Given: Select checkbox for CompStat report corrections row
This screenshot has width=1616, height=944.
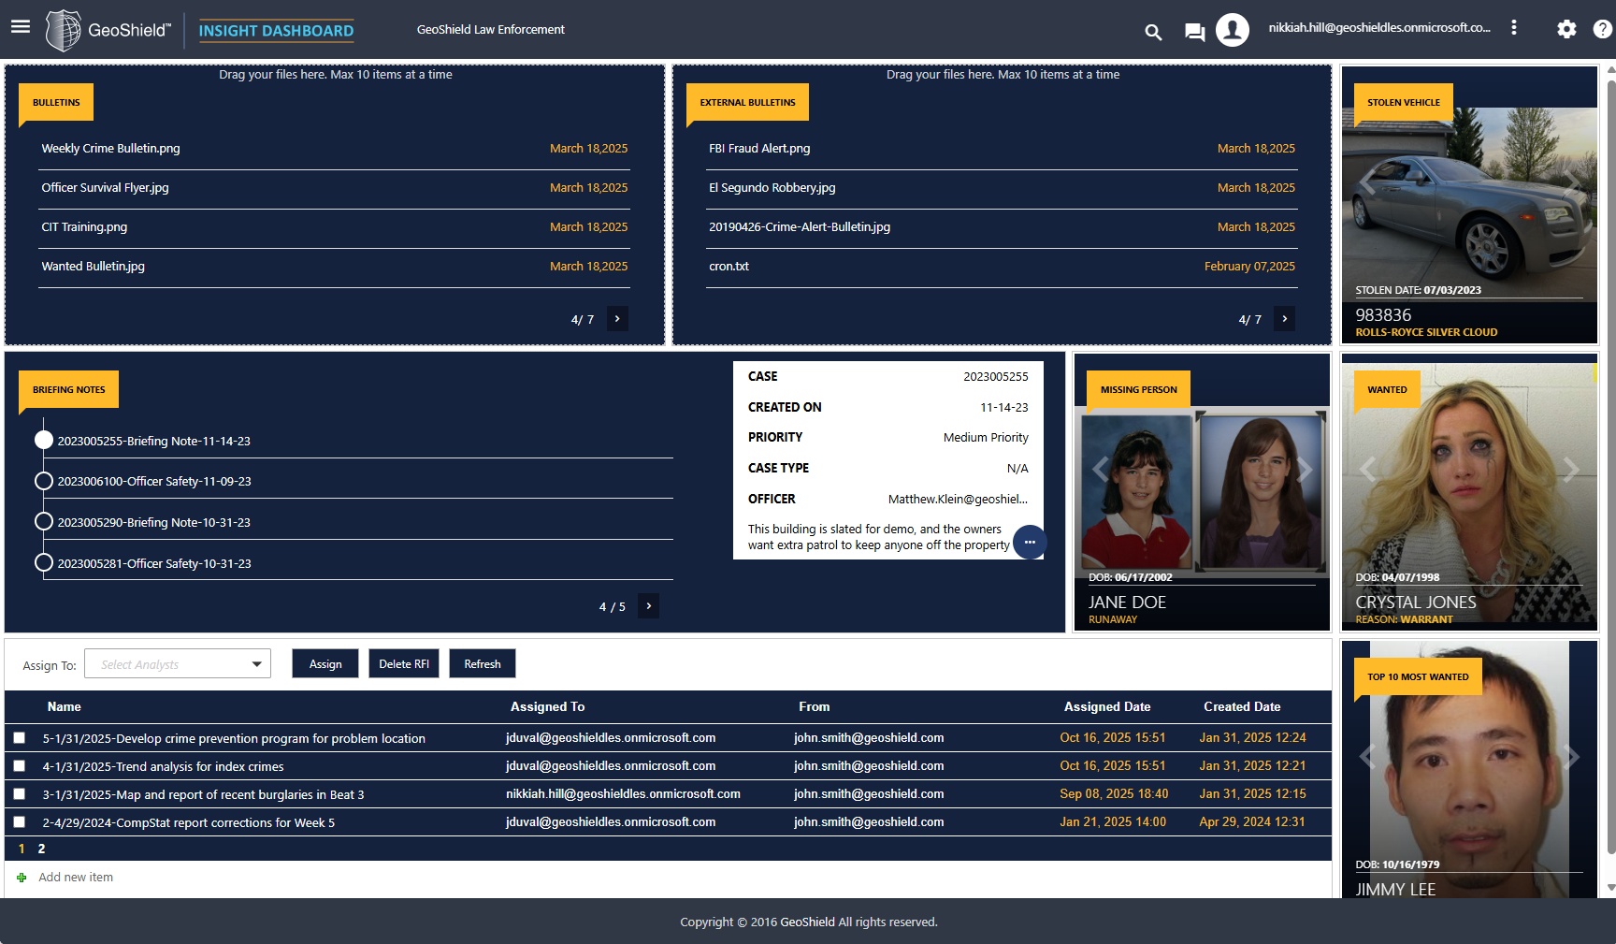Looking at the screenshot, I should pyautogui.click(x=20, y=822).
